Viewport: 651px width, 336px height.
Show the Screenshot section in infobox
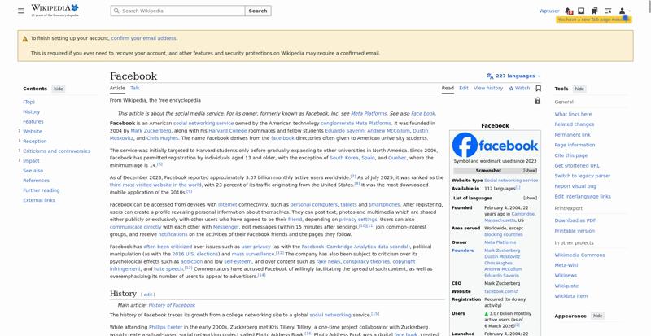coord(530,171)
